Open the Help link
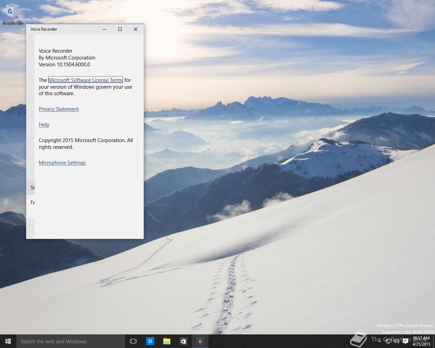Screen dimensions: 435x348 coord(44,125)
